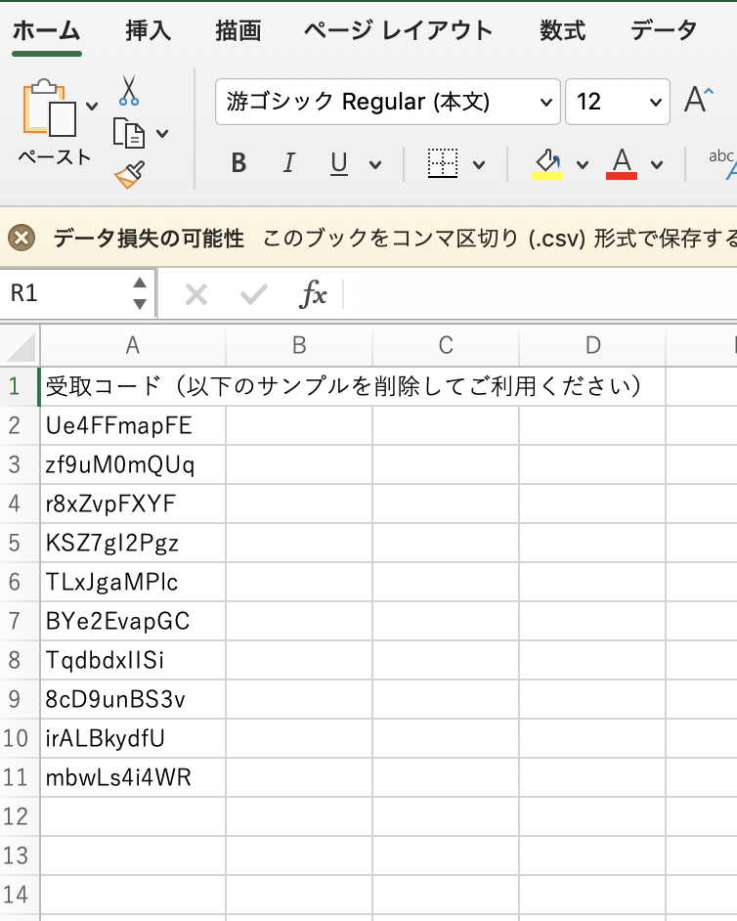The height and width of the screenshot is (921, 737).
Task: Select the Format Painter brush icon
Action: [130, 175]
